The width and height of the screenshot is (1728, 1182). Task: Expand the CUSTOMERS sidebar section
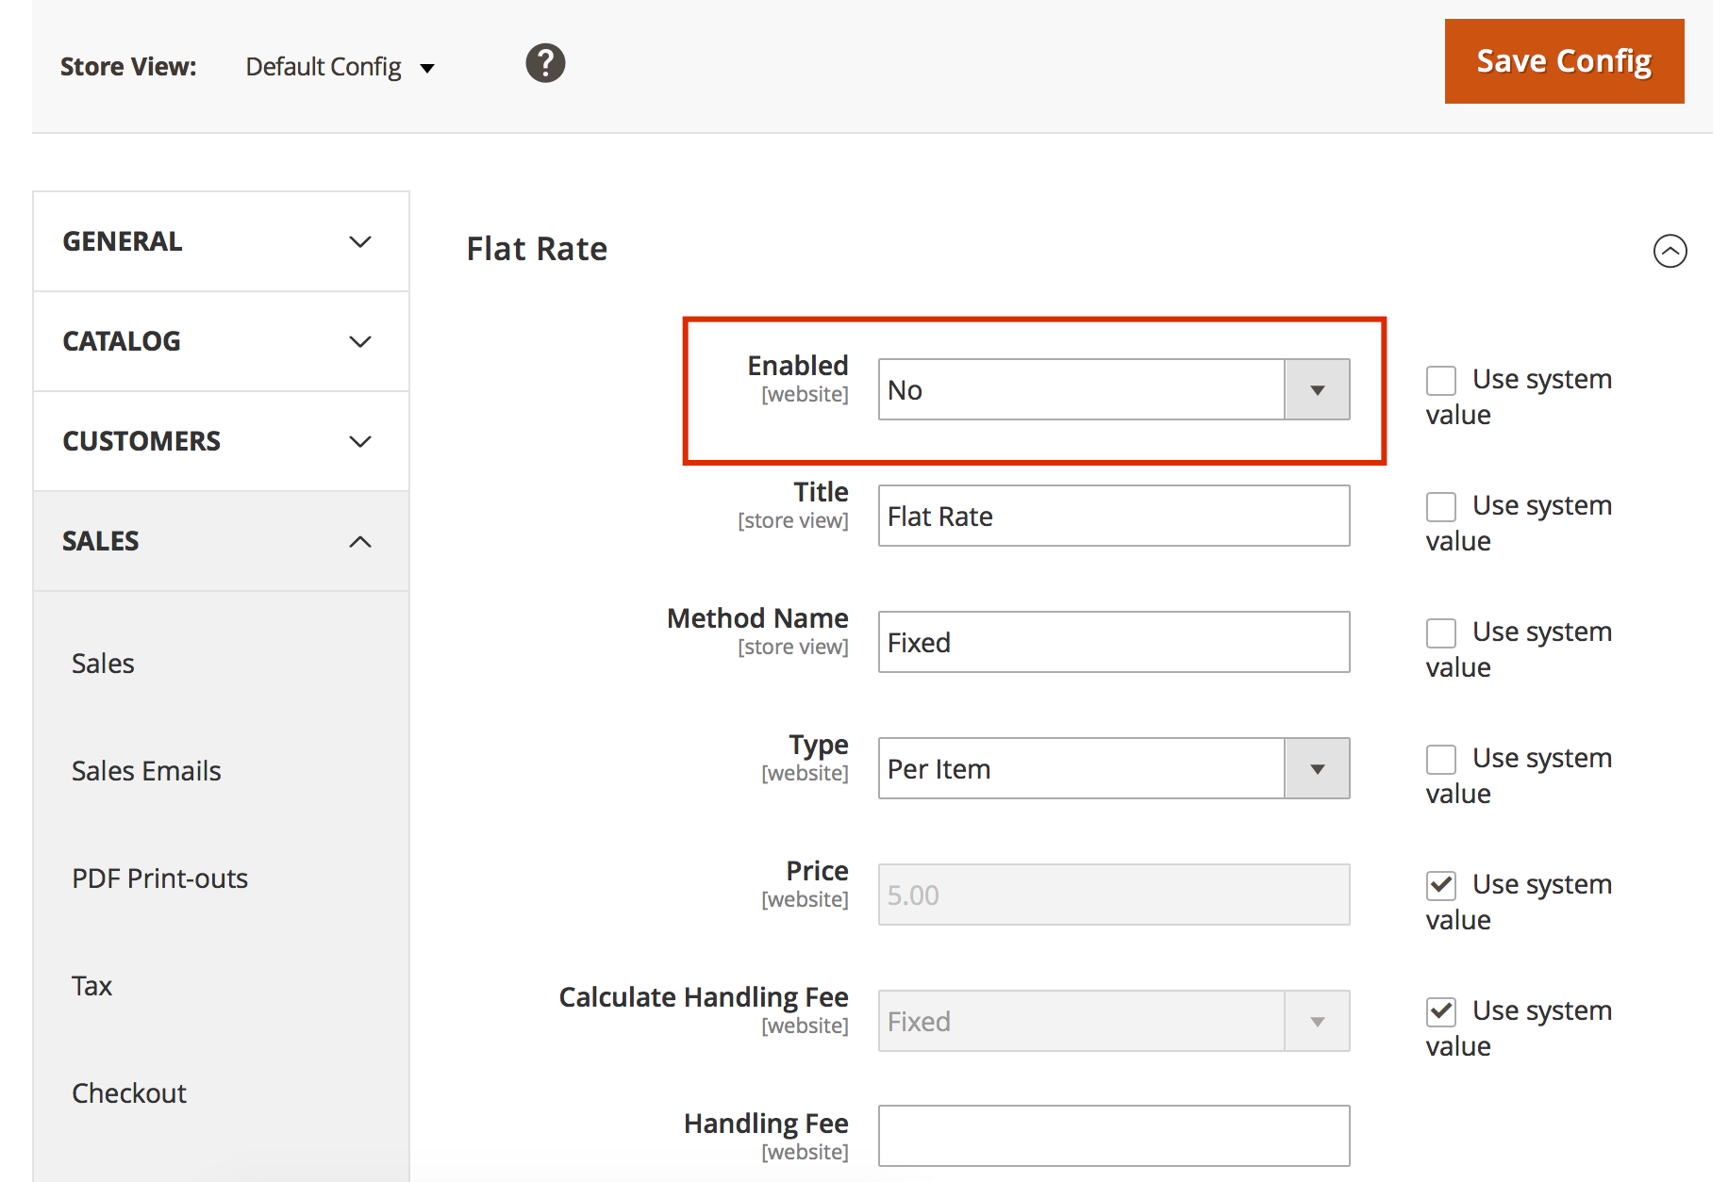pyautogui.click(x=221, y=441)
